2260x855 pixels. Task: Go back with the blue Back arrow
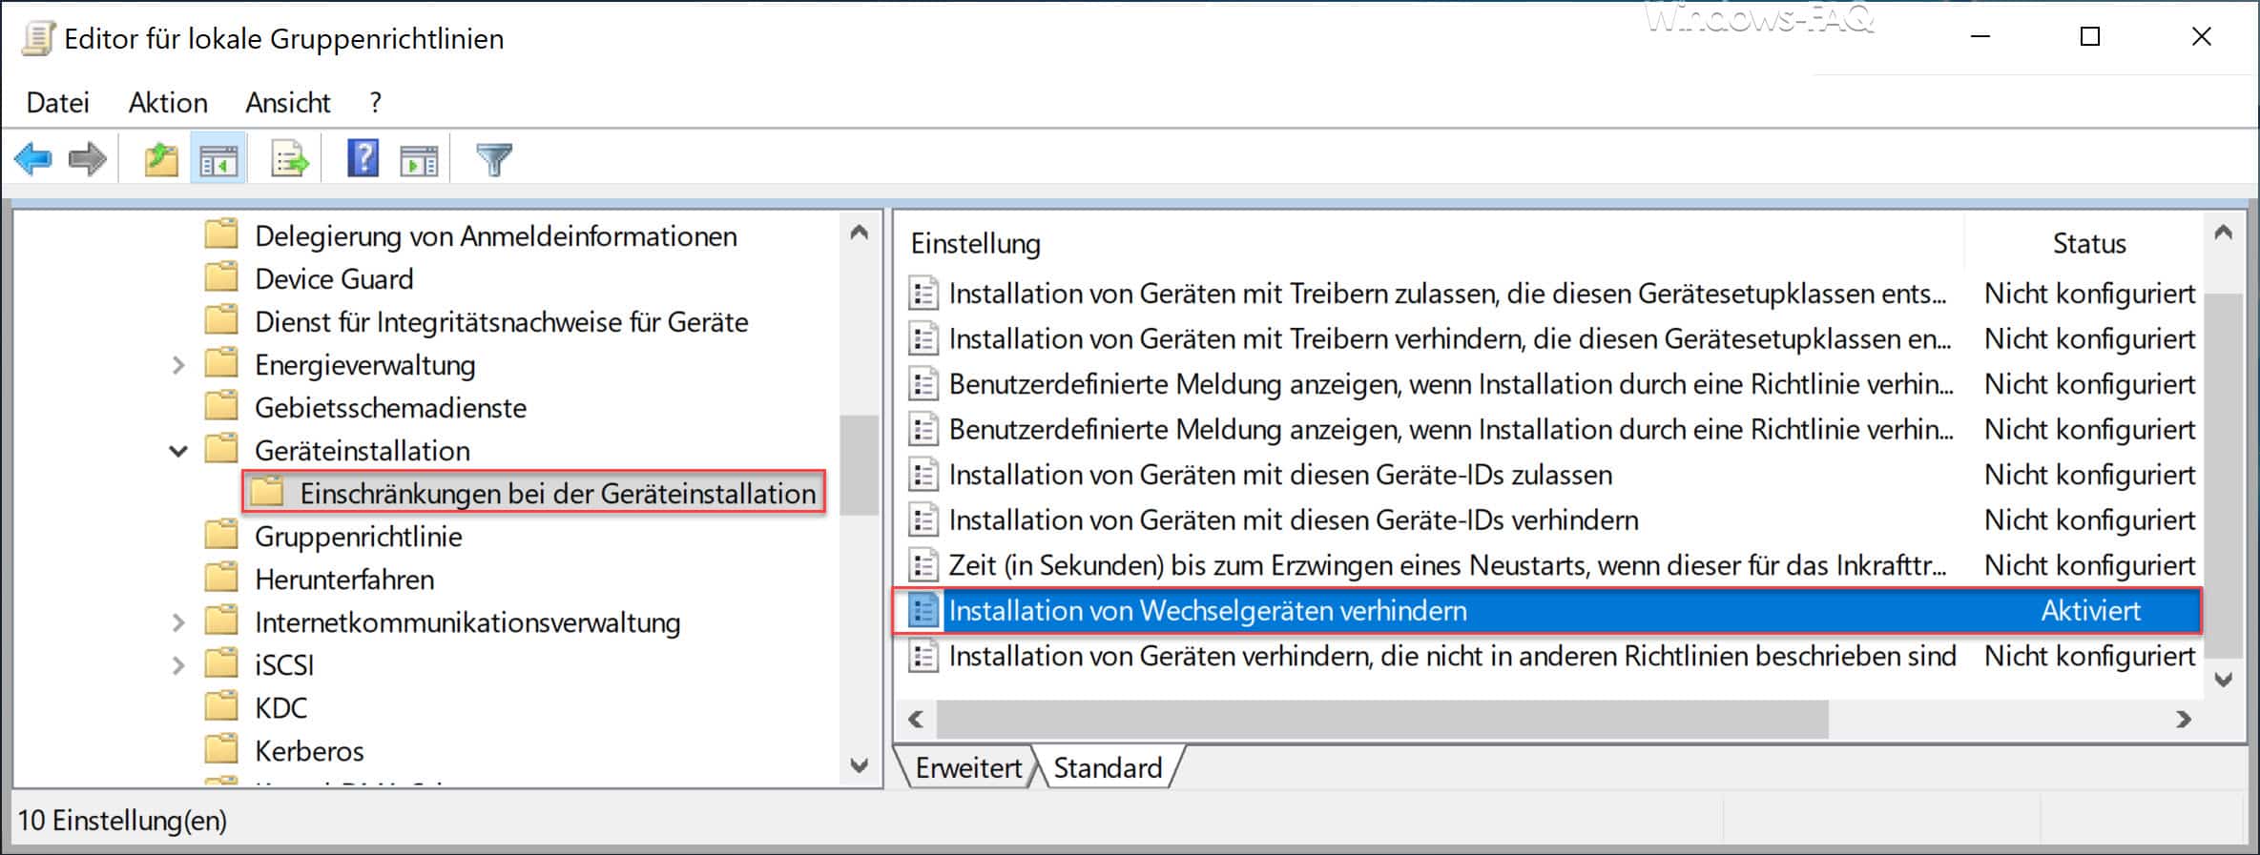32,159
